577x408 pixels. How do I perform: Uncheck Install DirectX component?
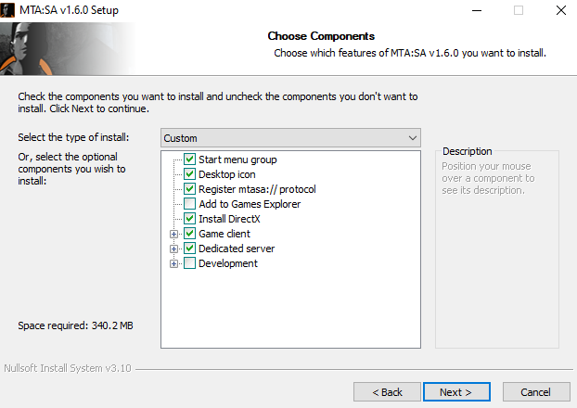(x=190, y=219)
